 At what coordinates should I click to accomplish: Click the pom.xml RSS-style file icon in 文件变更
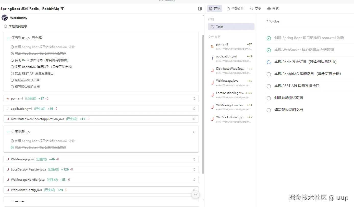tap(212, 46)
